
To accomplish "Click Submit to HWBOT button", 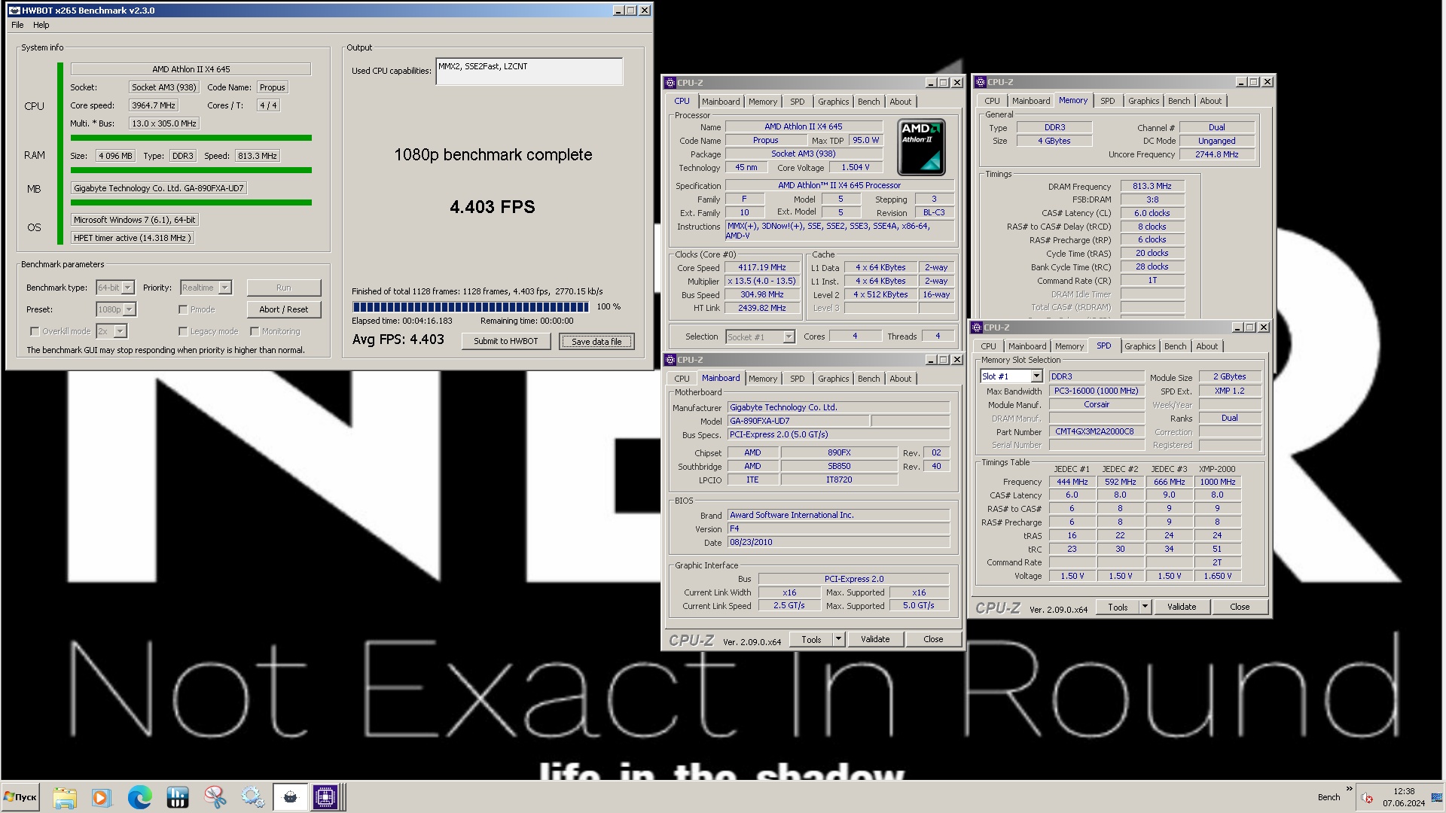I will coord(506,341).
